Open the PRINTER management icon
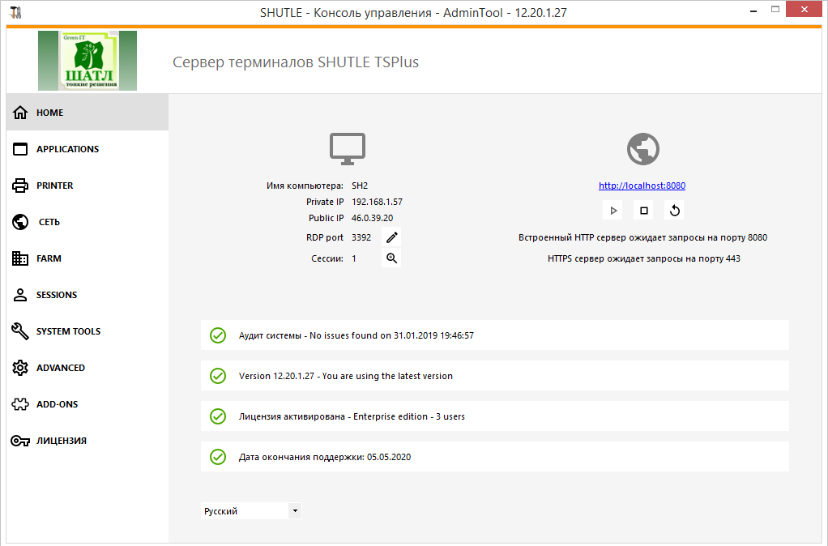This screenshot has width=828, height=546. [19, 185]
